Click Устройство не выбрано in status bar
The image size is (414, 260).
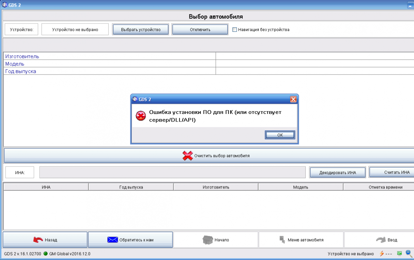coord(351,254)
